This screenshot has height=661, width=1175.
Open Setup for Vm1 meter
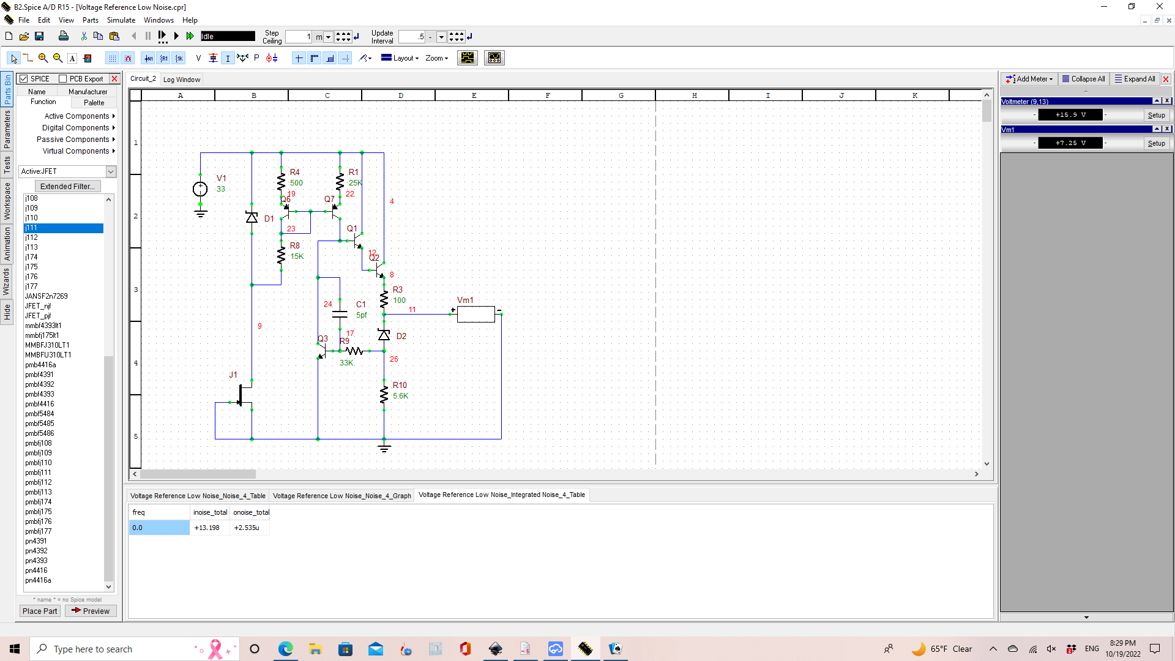pyautogui.click(x=1157, y=143)
